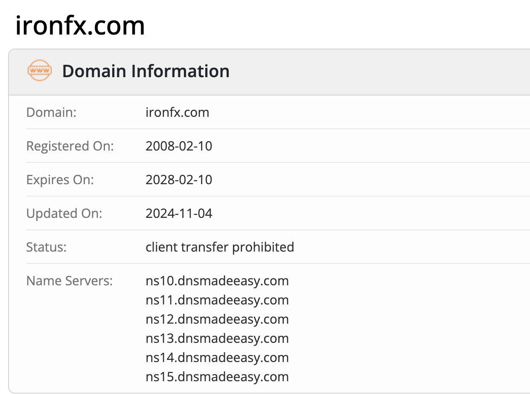Select the registration date 2008-02-10
Screen dimensions: 530x394
(179, 146)
